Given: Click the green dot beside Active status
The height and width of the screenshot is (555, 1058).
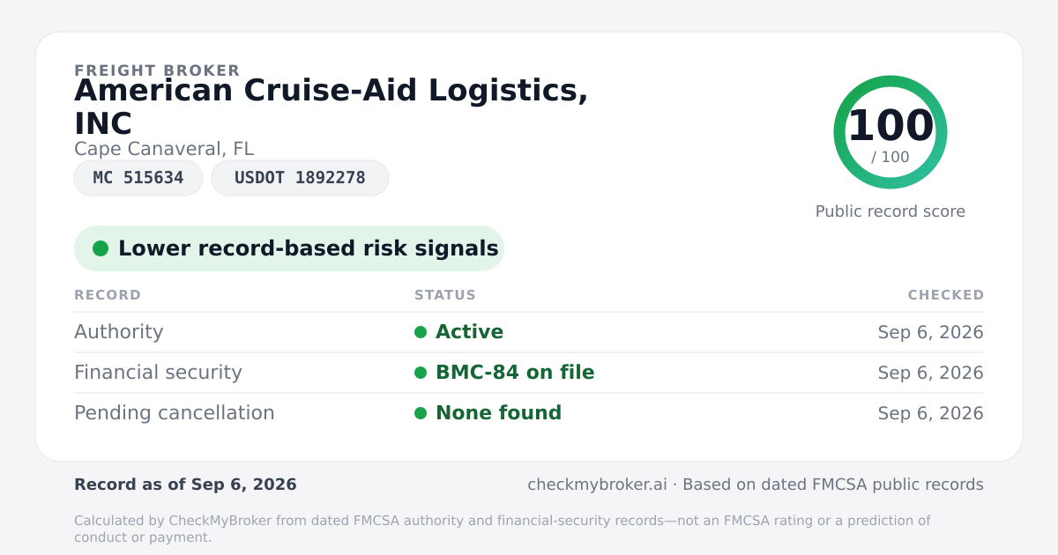Looking at the screenshot, I should click(x=421, y=332).
